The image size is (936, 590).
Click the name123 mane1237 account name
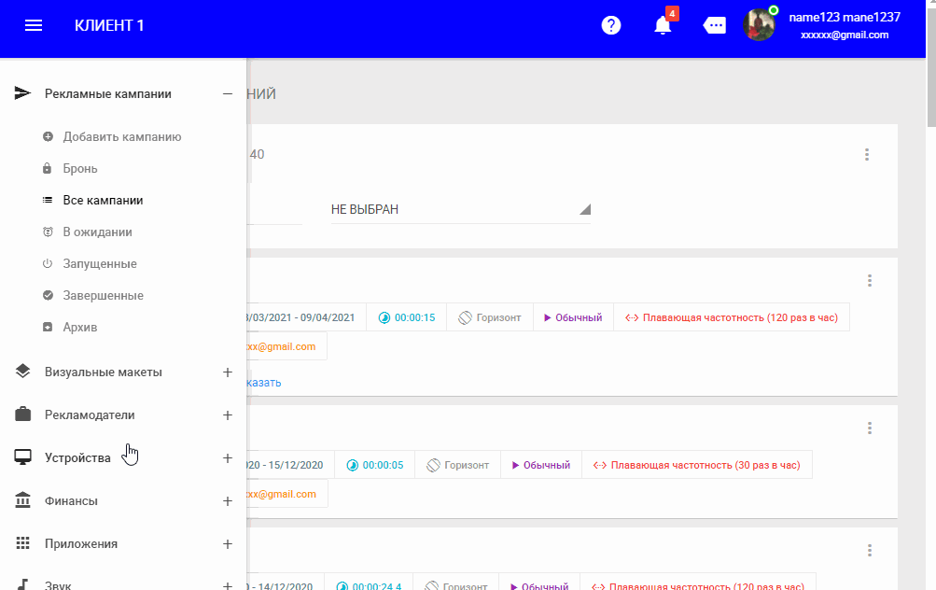click(x=844, y=17)
